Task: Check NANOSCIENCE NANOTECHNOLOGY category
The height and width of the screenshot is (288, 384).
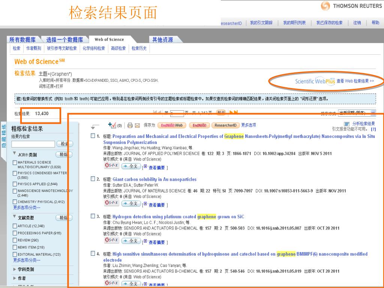Action: point(15,191)
